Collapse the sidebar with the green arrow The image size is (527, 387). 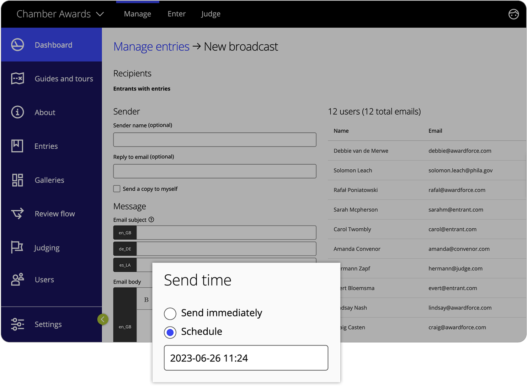coord(103,319)
